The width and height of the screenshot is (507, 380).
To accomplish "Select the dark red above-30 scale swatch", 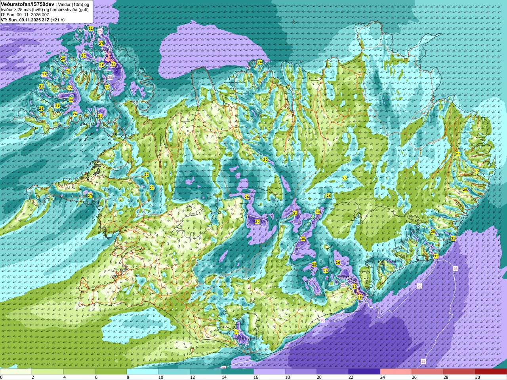I will click(x=491, y=372).
